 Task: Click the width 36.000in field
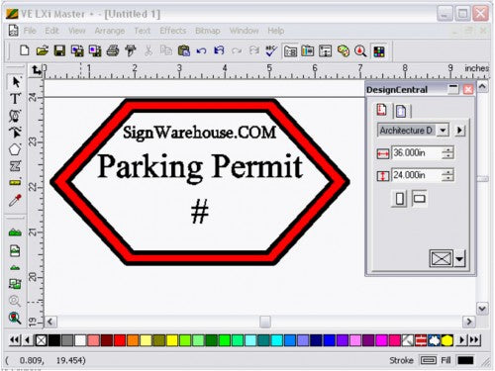tap(417, 153)
